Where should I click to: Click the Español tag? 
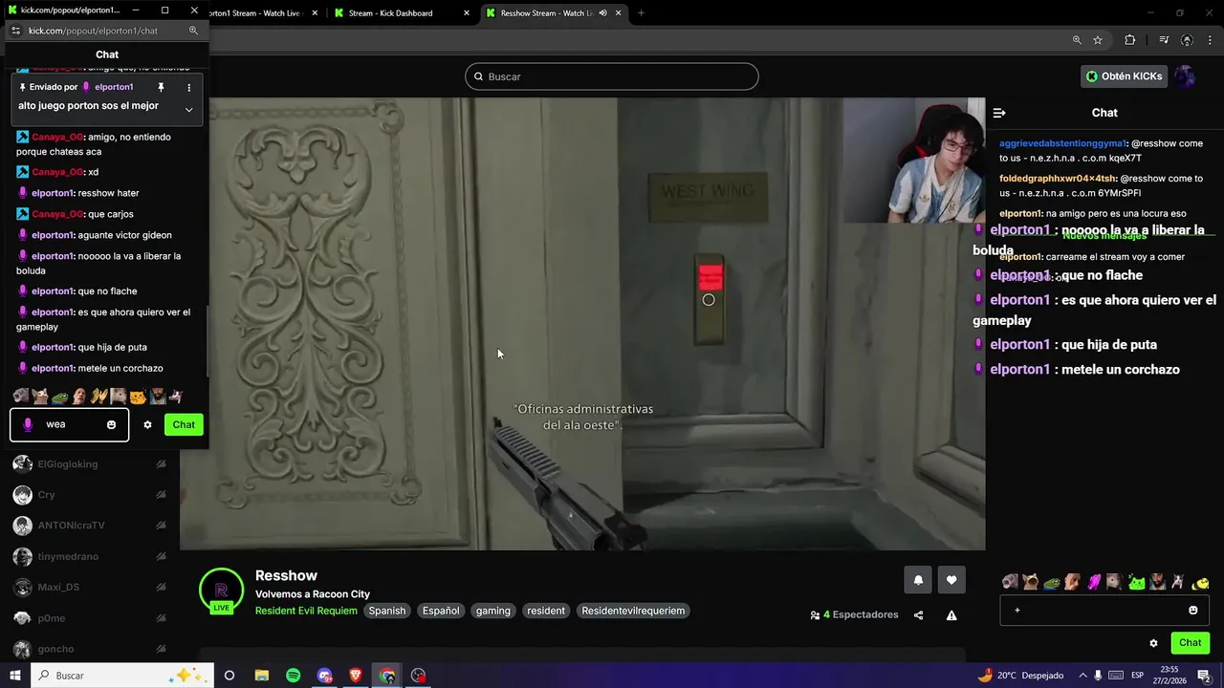coord(441,611)
